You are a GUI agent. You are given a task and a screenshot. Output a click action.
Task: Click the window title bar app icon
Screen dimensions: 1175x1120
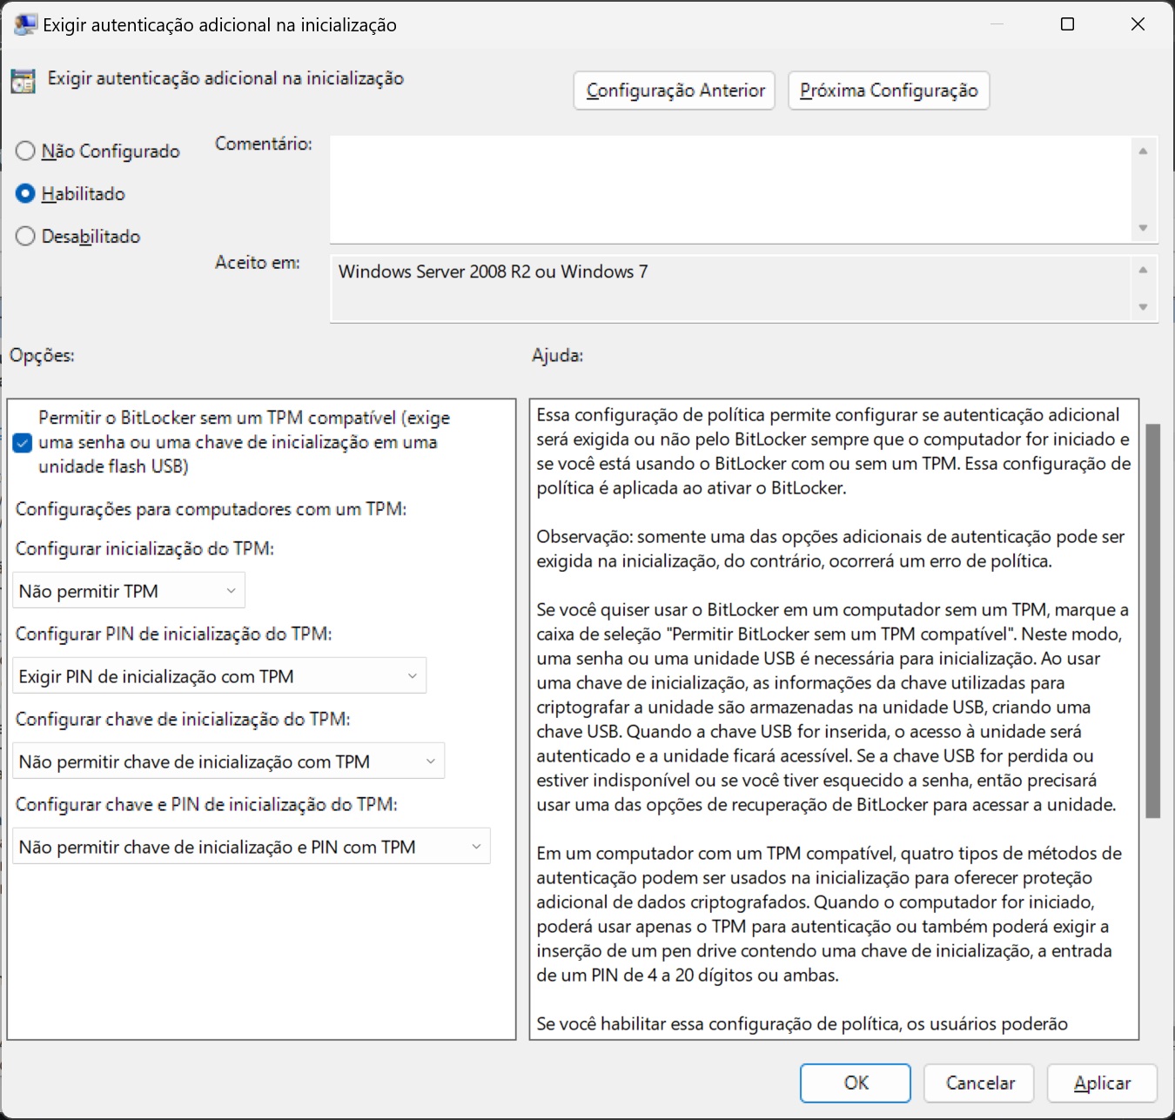[25, 24]
